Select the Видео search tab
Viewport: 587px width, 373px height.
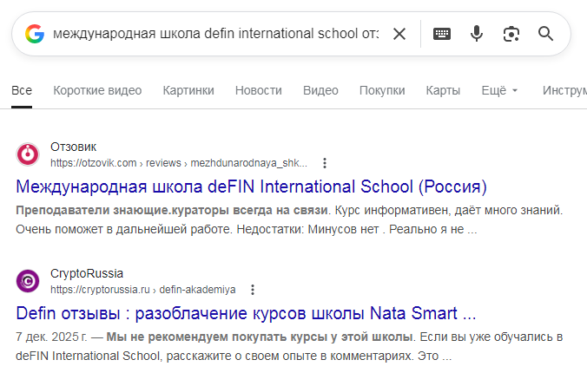click(x=320, y=90)
